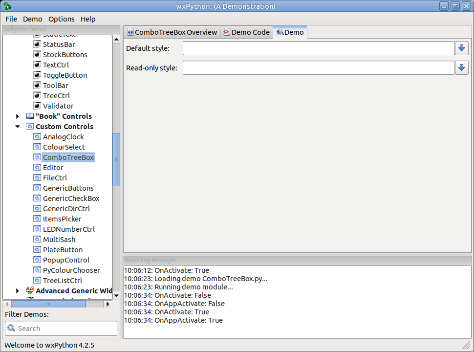The width and height of the screenshot is (474, 352).
Task: Click the Filter Demos search box
Action: (61, 328)
